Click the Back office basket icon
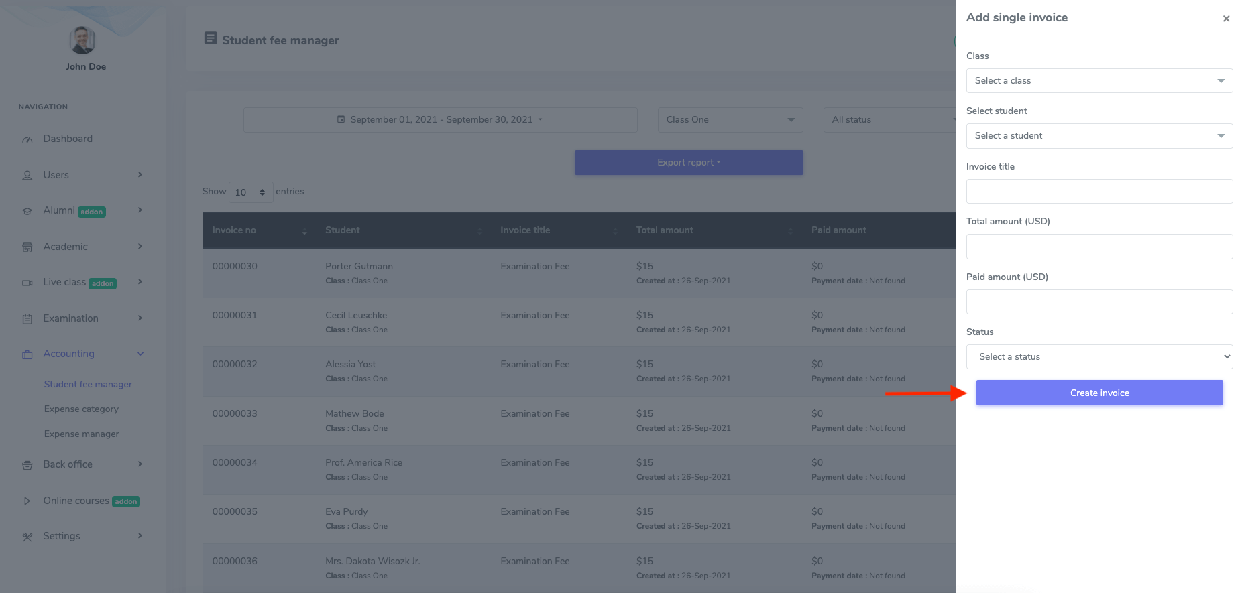Image resolution: width=1242 pixels, height=593 pixels. tap(27, 465)
